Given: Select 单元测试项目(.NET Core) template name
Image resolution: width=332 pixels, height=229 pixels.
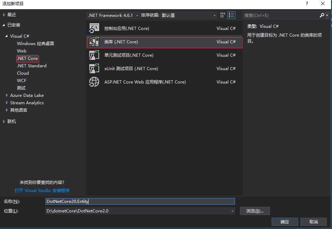Looking at the screenshot, I should tap(129, 55).
